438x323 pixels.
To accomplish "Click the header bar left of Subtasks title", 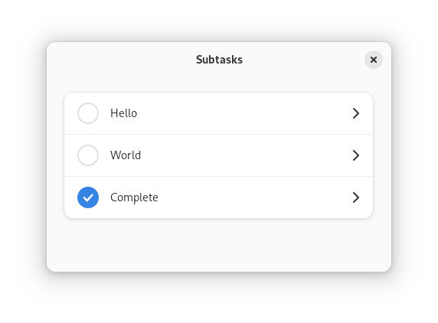I will pos(122,60).
